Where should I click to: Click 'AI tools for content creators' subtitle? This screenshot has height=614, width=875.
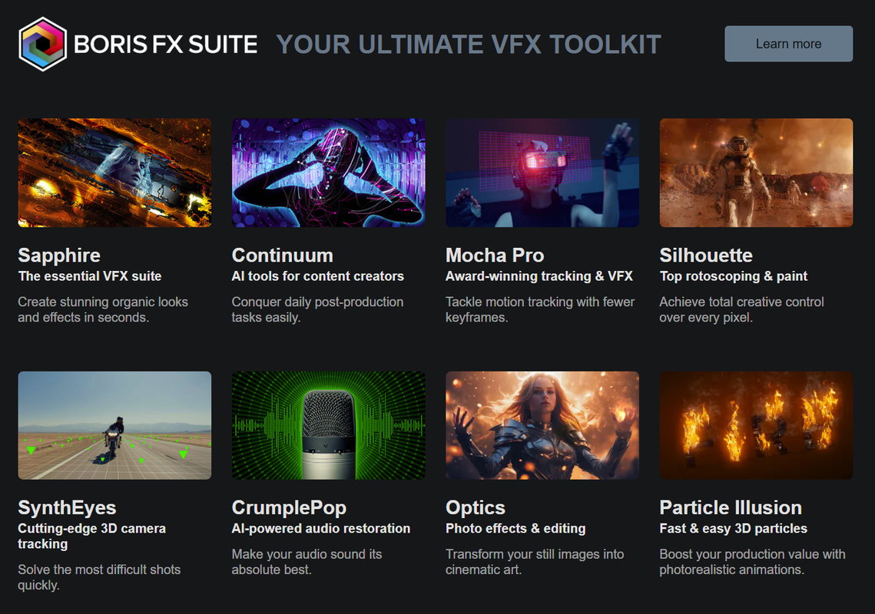pyautogui.click(x=317, y=276)
